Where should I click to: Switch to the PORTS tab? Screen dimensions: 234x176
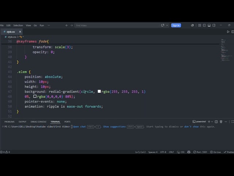click(67, 122)
